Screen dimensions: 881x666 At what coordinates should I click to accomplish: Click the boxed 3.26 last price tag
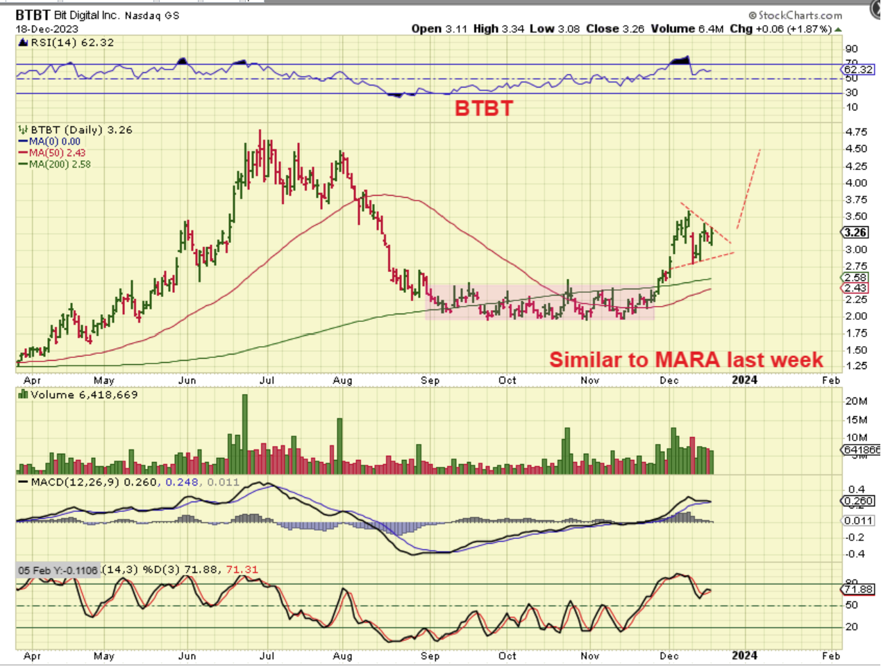856,232
